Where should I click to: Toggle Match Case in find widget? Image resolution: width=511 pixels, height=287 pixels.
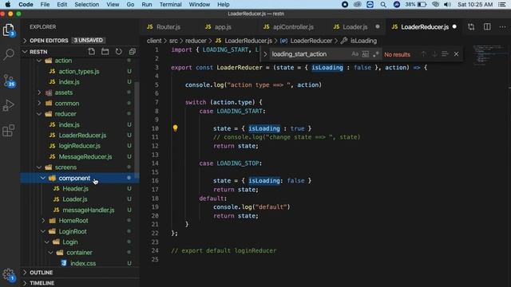(x=355, y=54)
